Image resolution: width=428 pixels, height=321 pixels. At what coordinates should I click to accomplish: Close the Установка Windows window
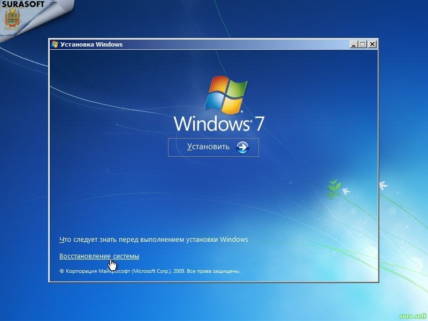(x=372, y=44)
